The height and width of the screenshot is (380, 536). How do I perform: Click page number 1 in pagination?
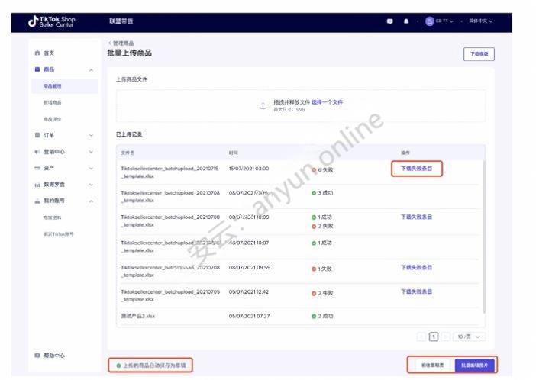[434, 337]
